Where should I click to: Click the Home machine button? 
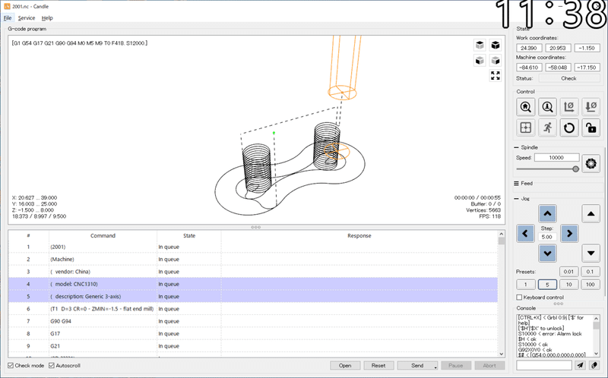(525, 107)
